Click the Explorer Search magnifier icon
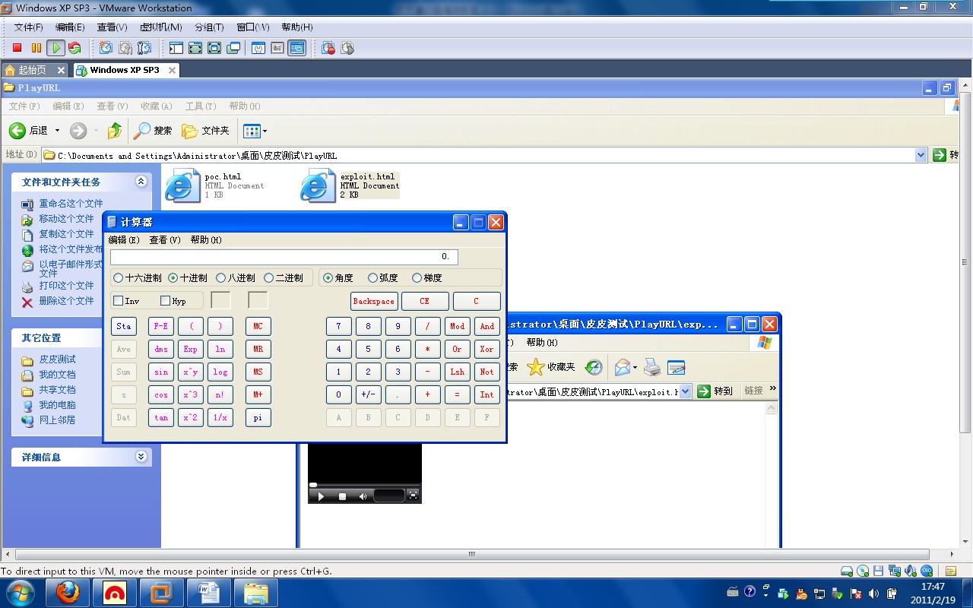This screenshot has height=608, width=973. coord(142,131)
